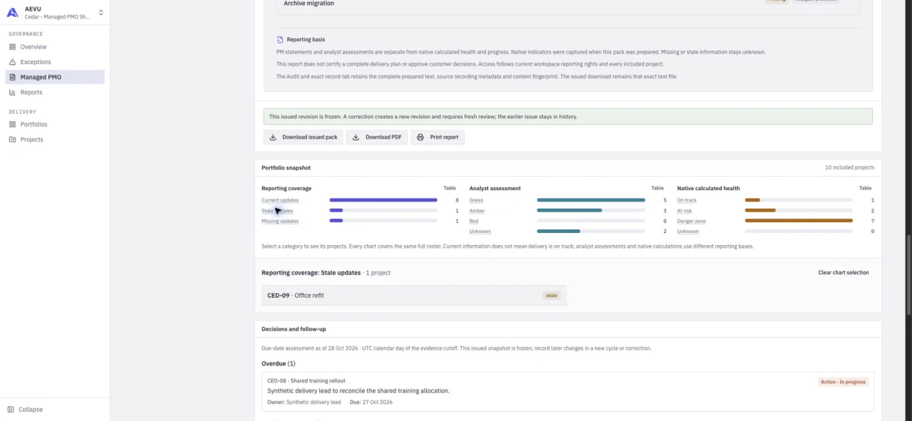Select the Amber assessment category
Screen dimensions: 912x421
[477, 211]
